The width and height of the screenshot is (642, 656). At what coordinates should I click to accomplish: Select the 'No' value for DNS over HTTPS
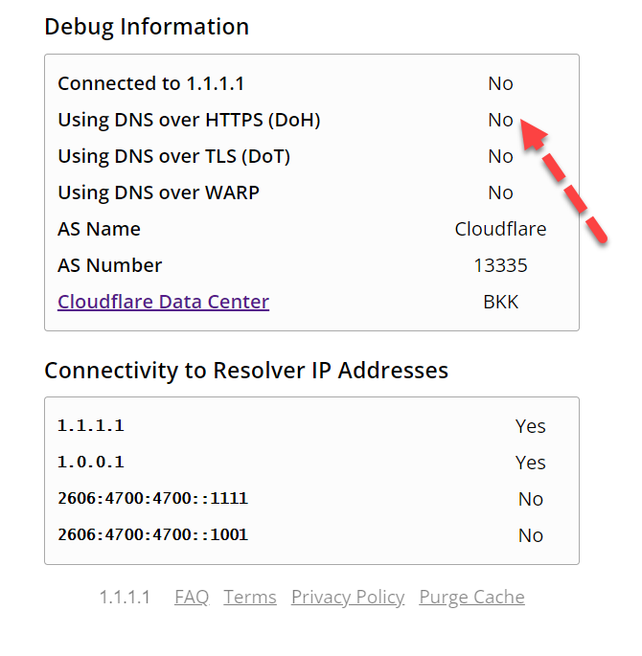pos(500,120)
